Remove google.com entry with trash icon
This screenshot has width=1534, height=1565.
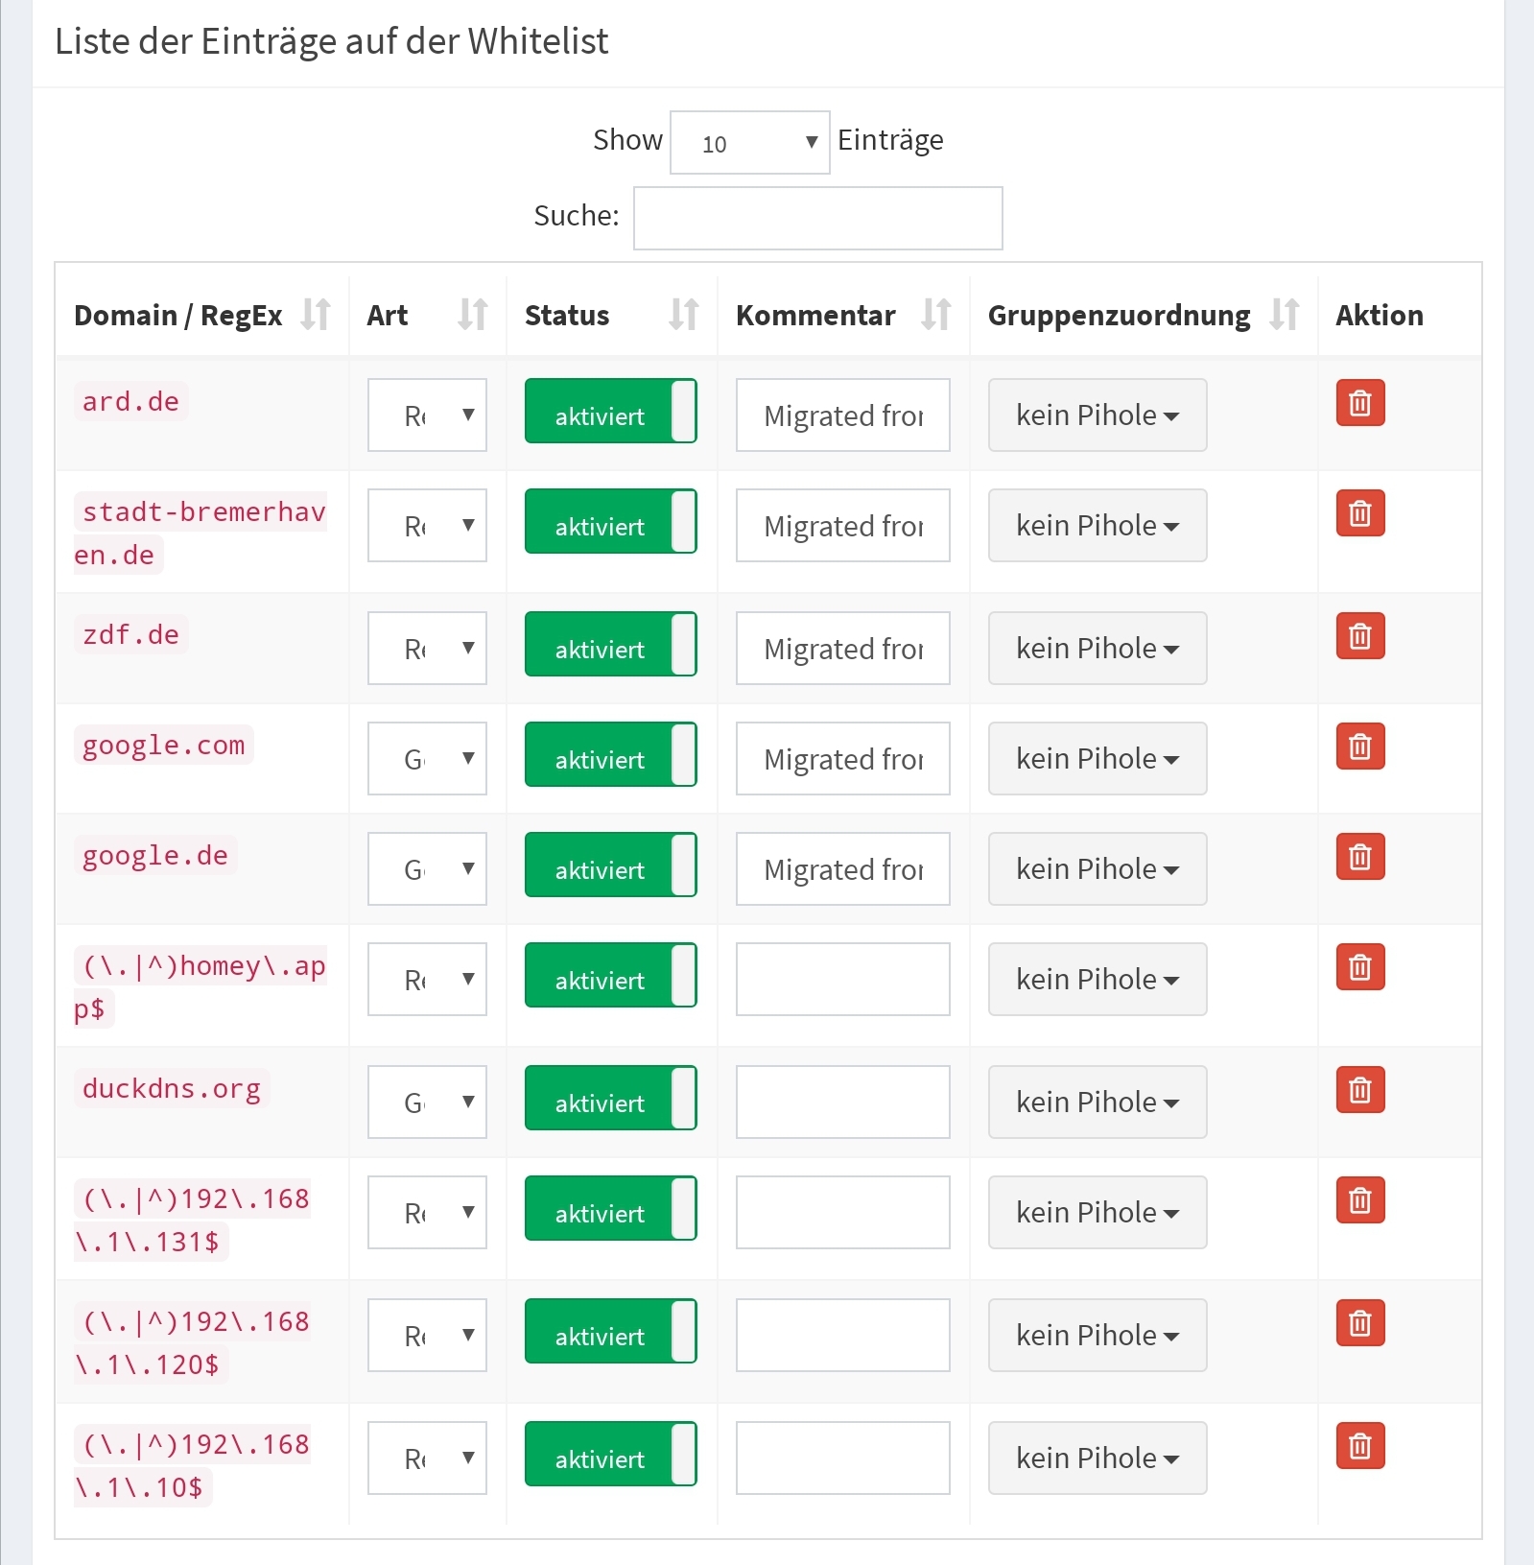[x=1359, y=747]
